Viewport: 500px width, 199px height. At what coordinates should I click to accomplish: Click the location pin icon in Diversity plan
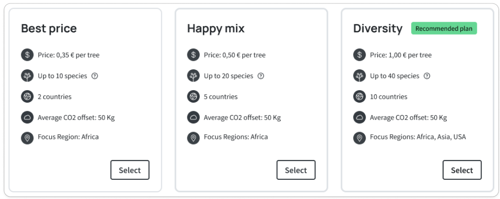coord(359,138)
